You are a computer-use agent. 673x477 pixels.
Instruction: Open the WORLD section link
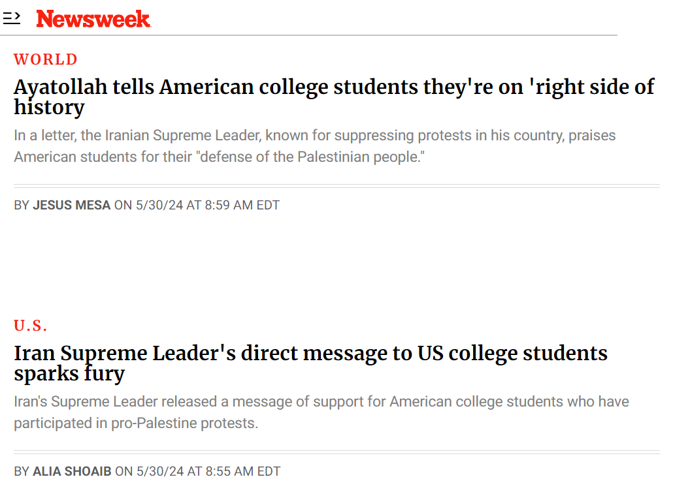[46, 59]
